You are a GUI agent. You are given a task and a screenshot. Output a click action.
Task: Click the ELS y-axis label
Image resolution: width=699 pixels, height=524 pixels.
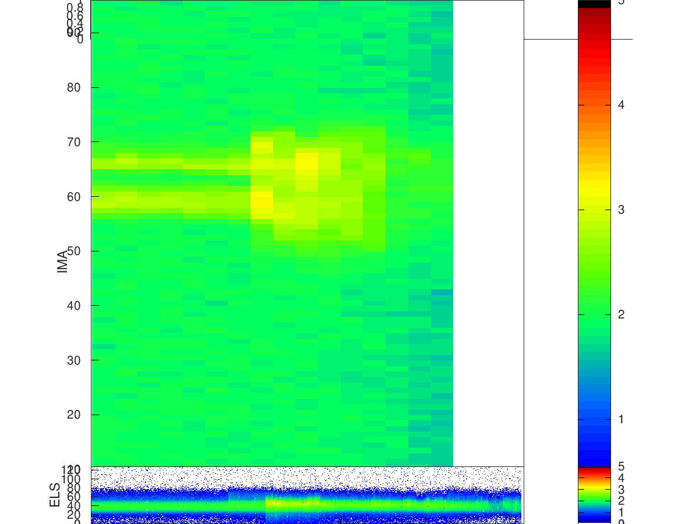[55, 494]
